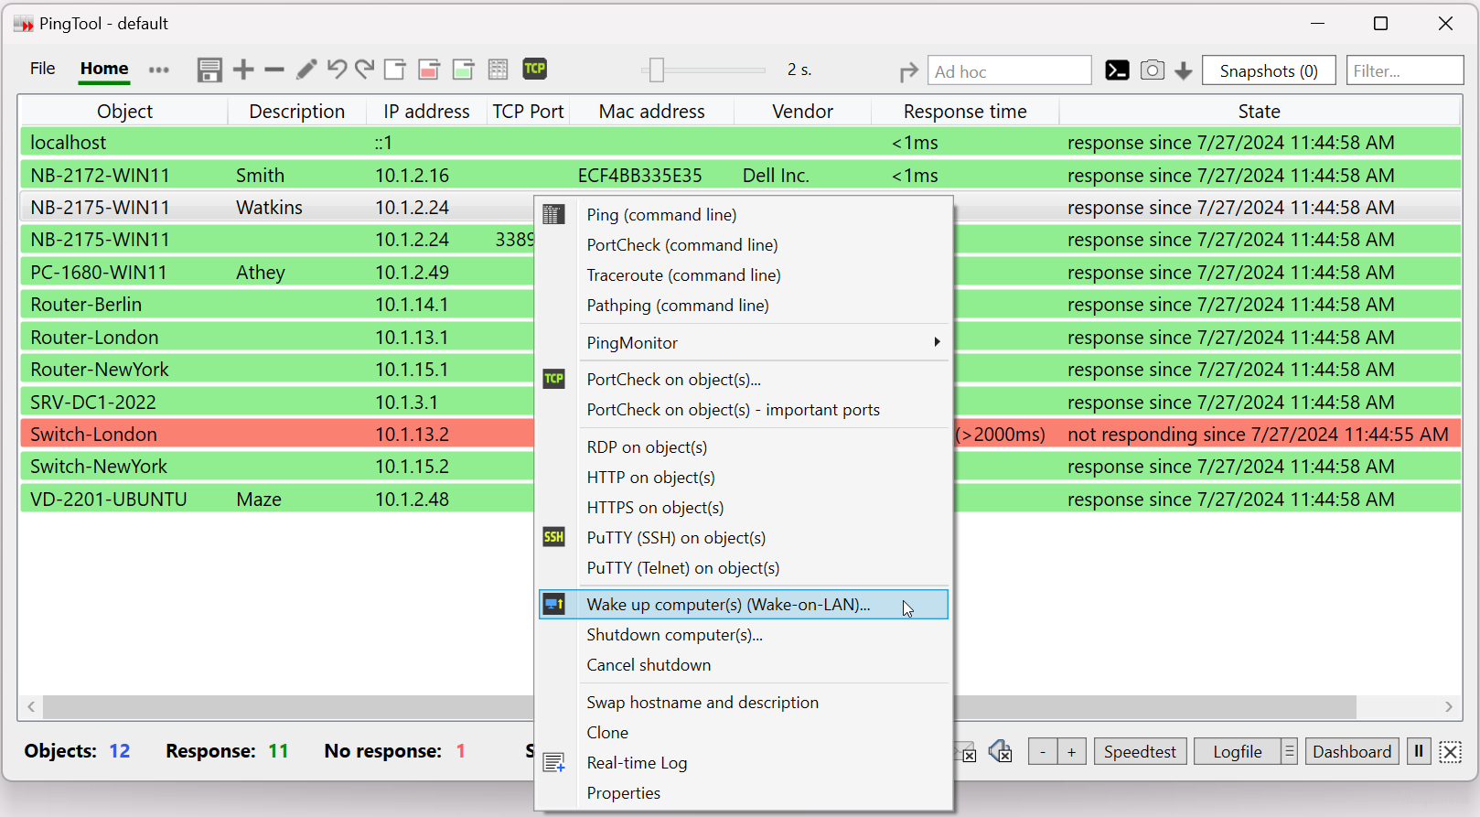
Task: Click the Speedtest button
Action: click(1140, 752)
